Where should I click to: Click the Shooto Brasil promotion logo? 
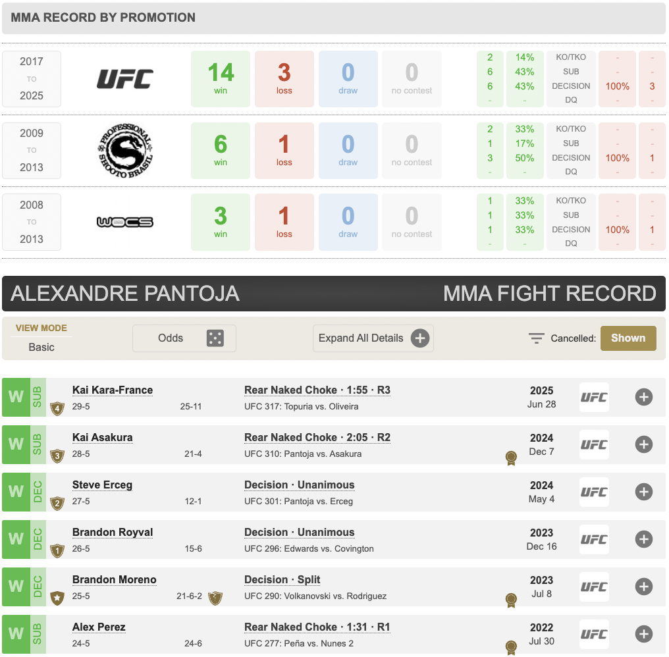pos(125,151)
